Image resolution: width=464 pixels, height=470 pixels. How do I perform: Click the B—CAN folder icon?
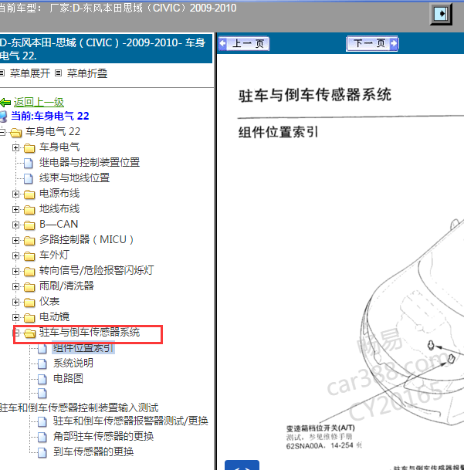[29, 225]
